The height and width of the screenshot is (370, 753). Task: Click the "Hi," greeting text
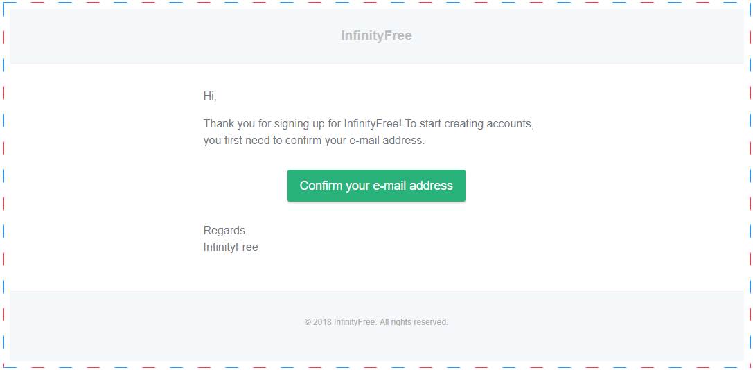pyautogui.click(x=210, y=96)
